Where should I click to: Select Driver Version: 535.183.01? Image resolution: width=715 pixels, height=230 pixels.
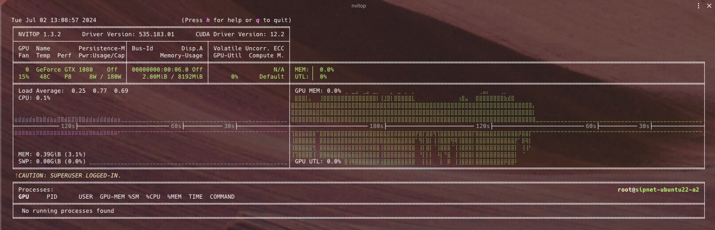(128, 34)
